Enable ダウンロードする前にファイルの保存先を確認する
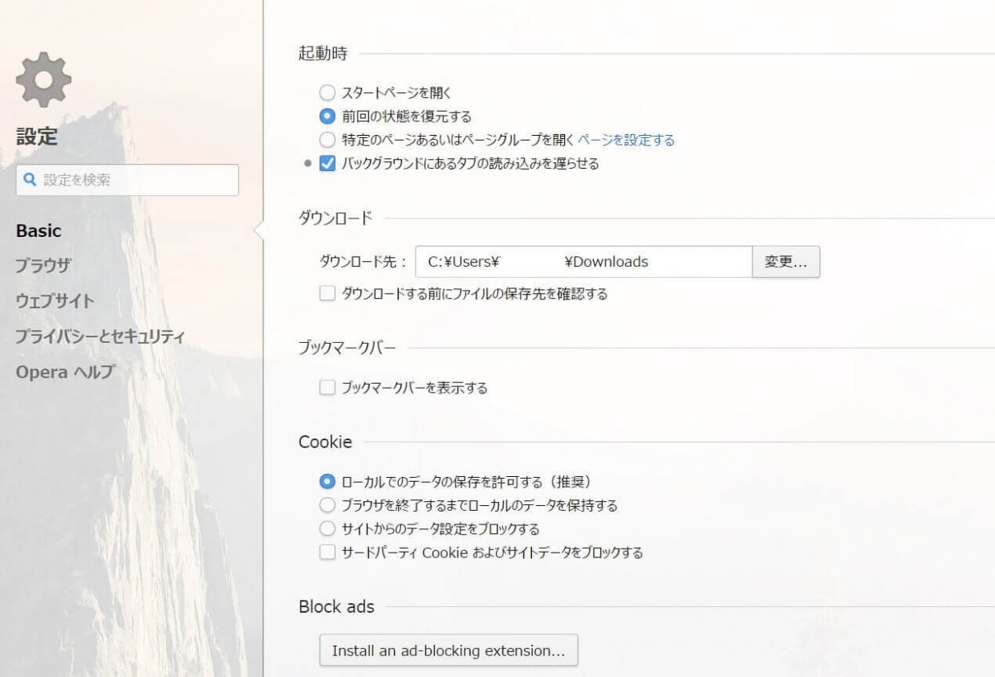The width and height of the screenshot is (995, 677). click(x=327, y=293)
